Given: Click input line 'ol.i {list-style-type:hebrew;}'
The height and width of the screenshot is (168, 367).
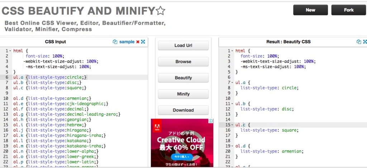Looking at the screenshot, I should tap(50, 125).
